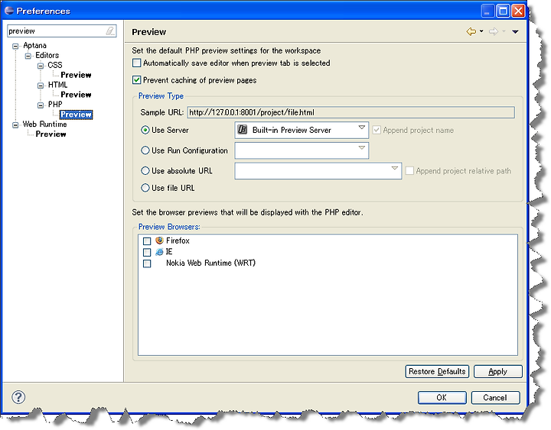Select Preview under Web Runtime

(51, 134)
